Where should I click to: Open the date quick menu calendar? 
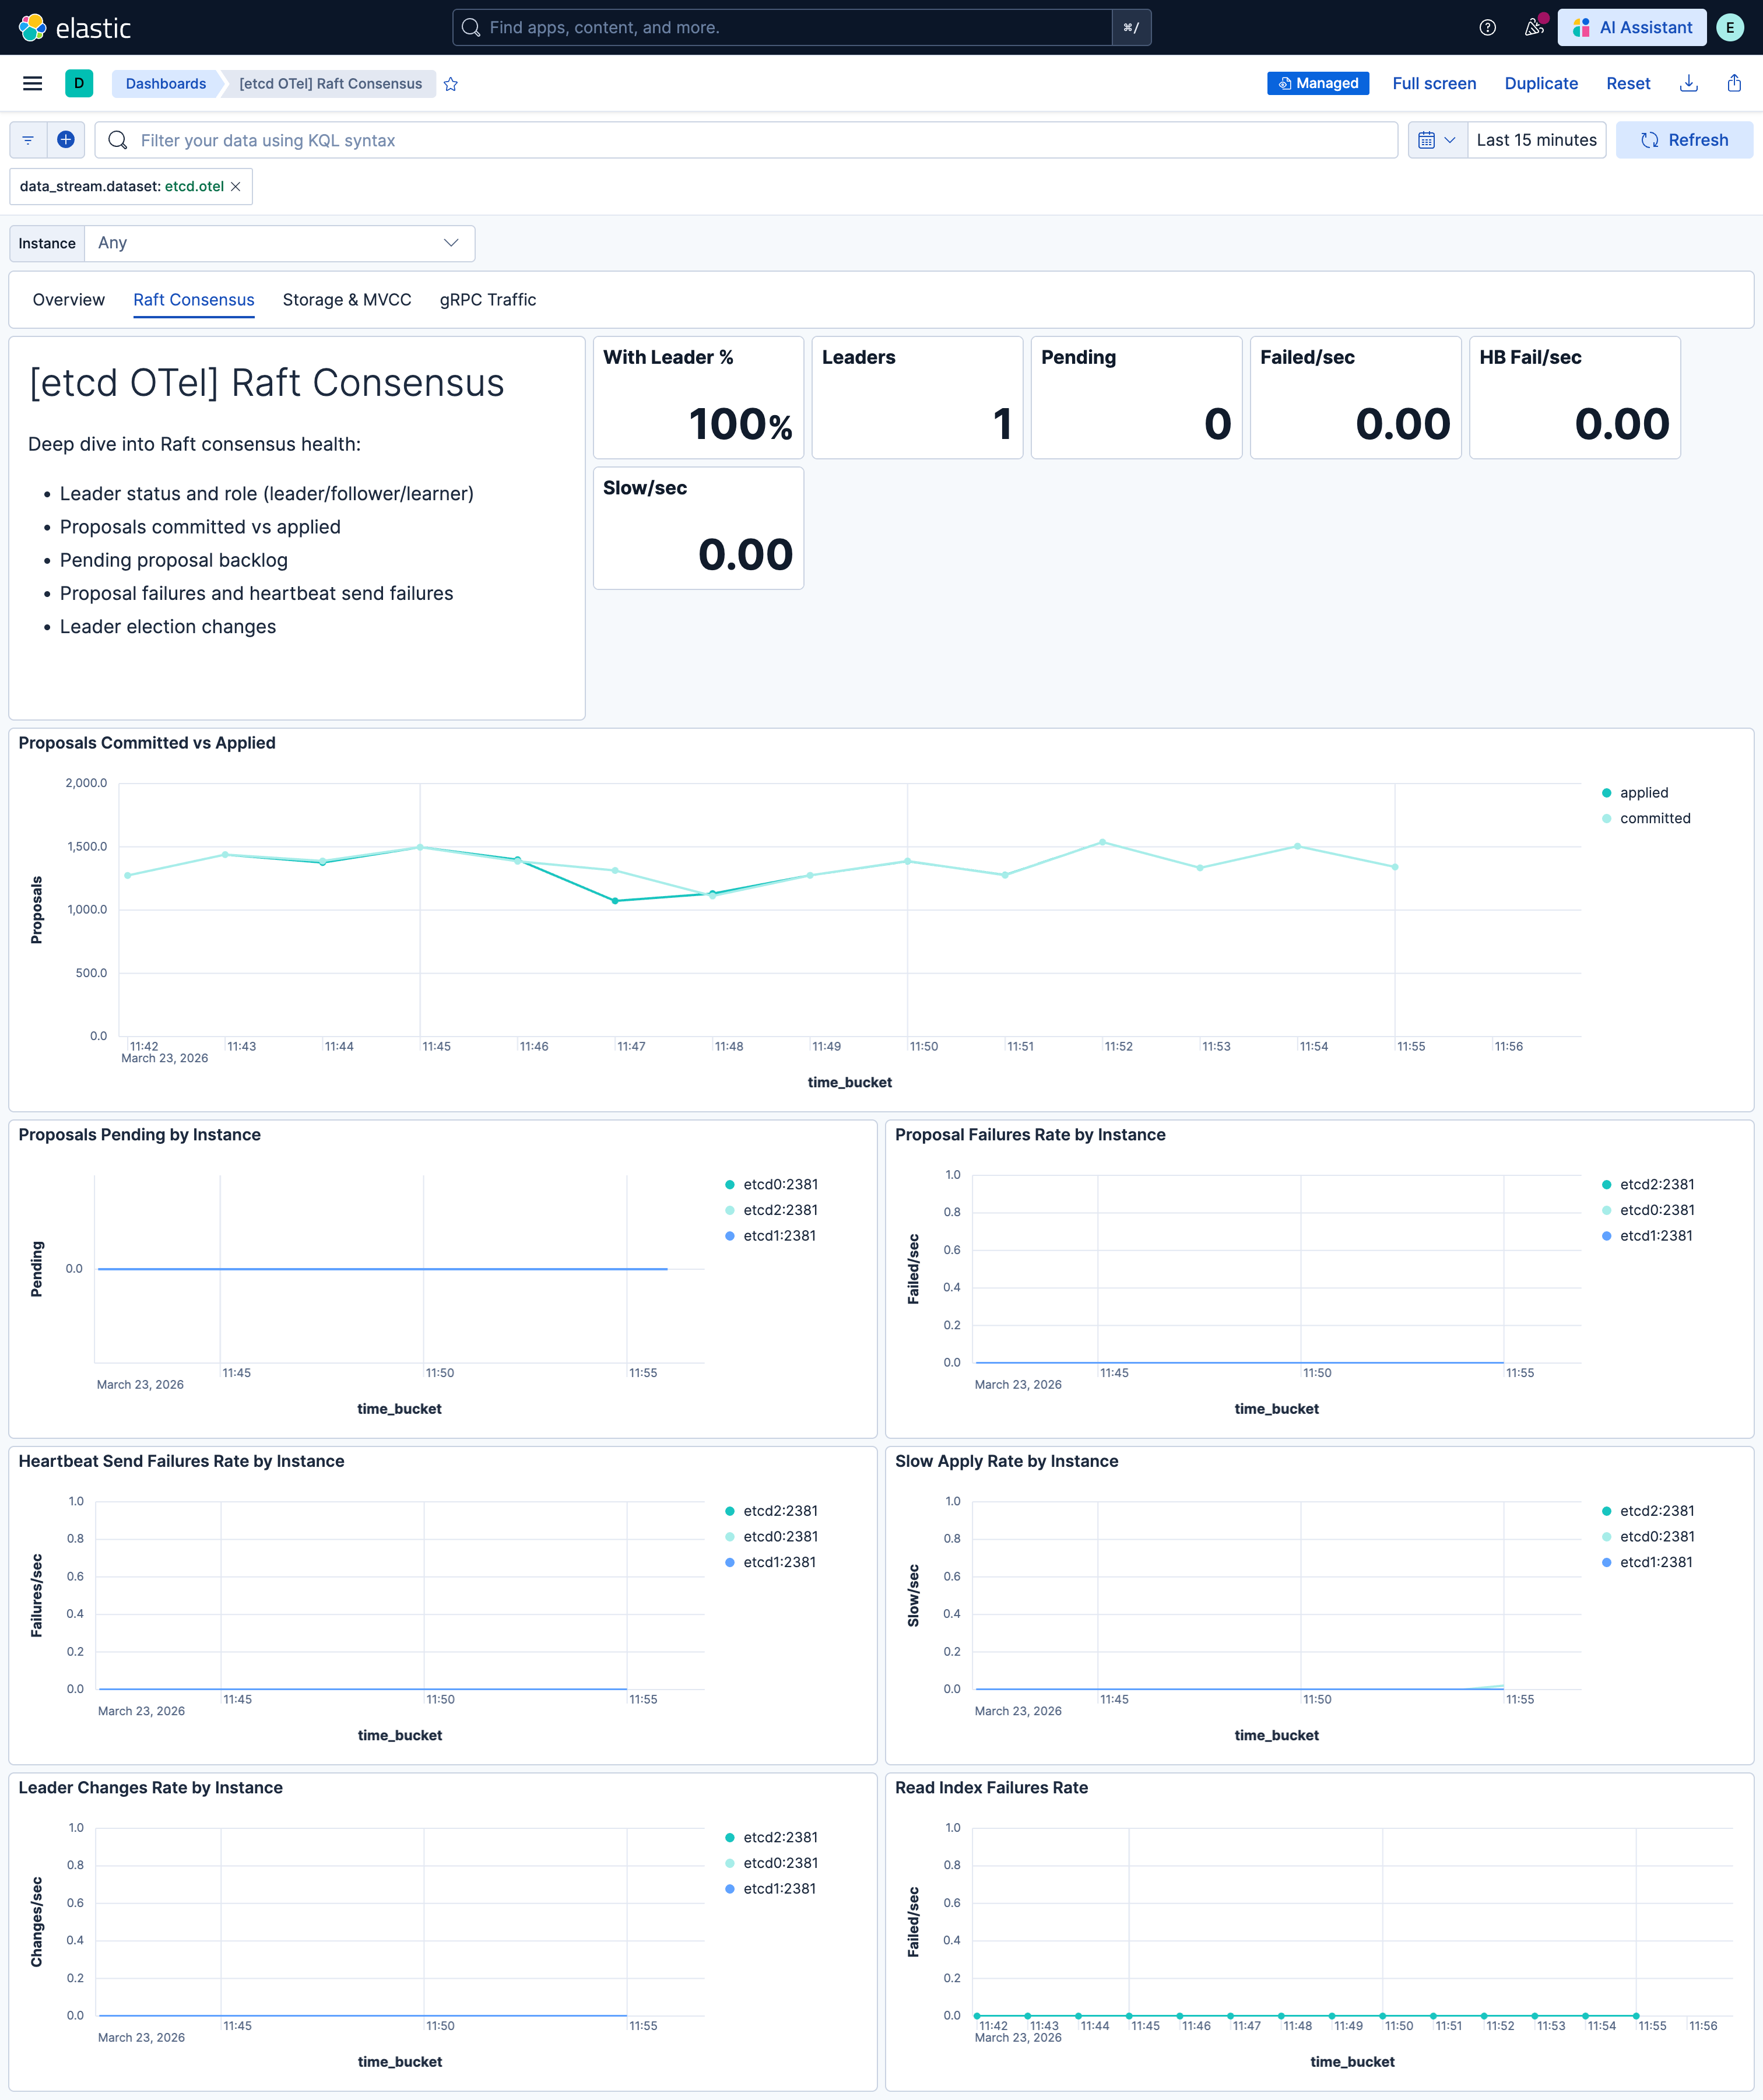tap(1437, 140)
